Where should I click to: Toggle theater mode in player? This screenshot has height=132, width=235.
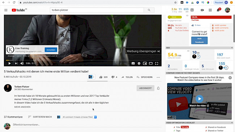pyautogui.click(x=151, y=63)
